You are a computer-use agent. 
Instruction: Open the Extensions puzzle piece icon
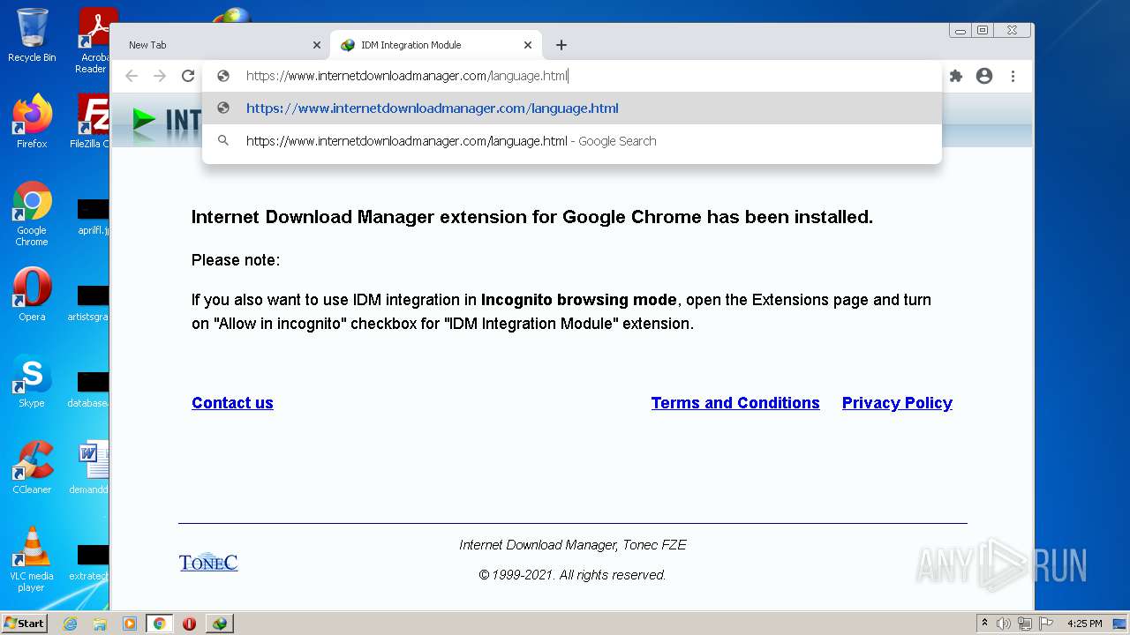955,76
